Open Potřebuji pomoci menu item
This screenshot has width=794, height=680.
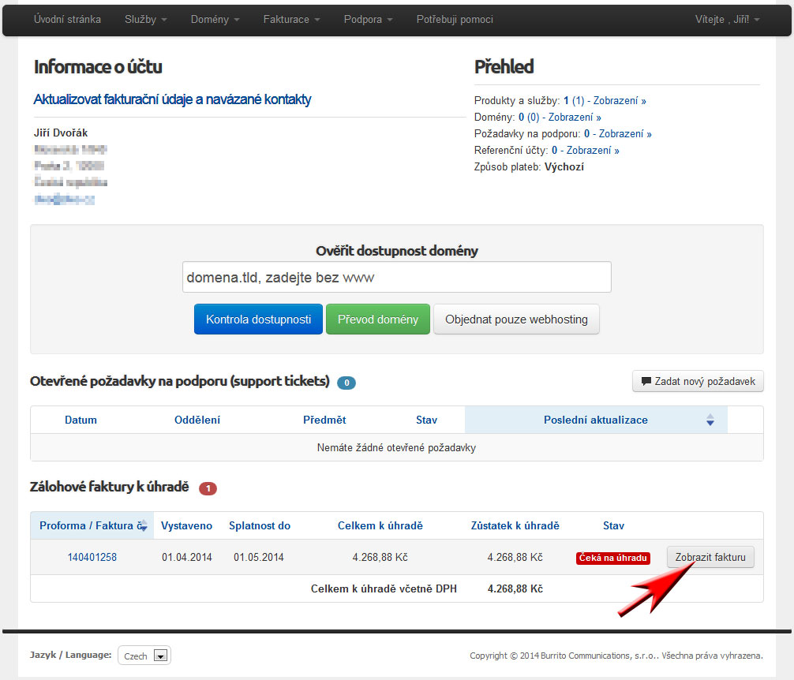coord(455,20)
